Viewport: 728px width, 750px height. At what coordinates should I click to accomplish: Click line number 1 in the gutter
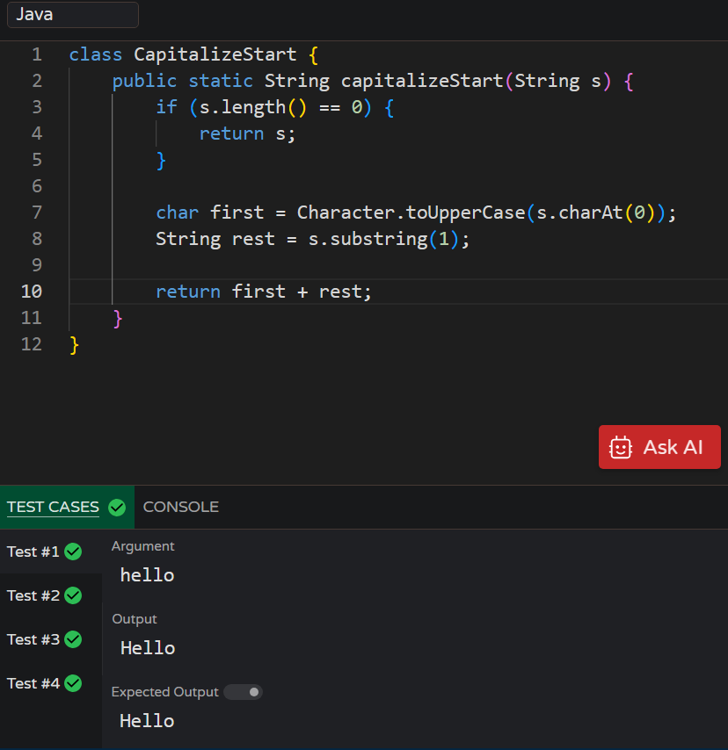click(x=37, y=54)
